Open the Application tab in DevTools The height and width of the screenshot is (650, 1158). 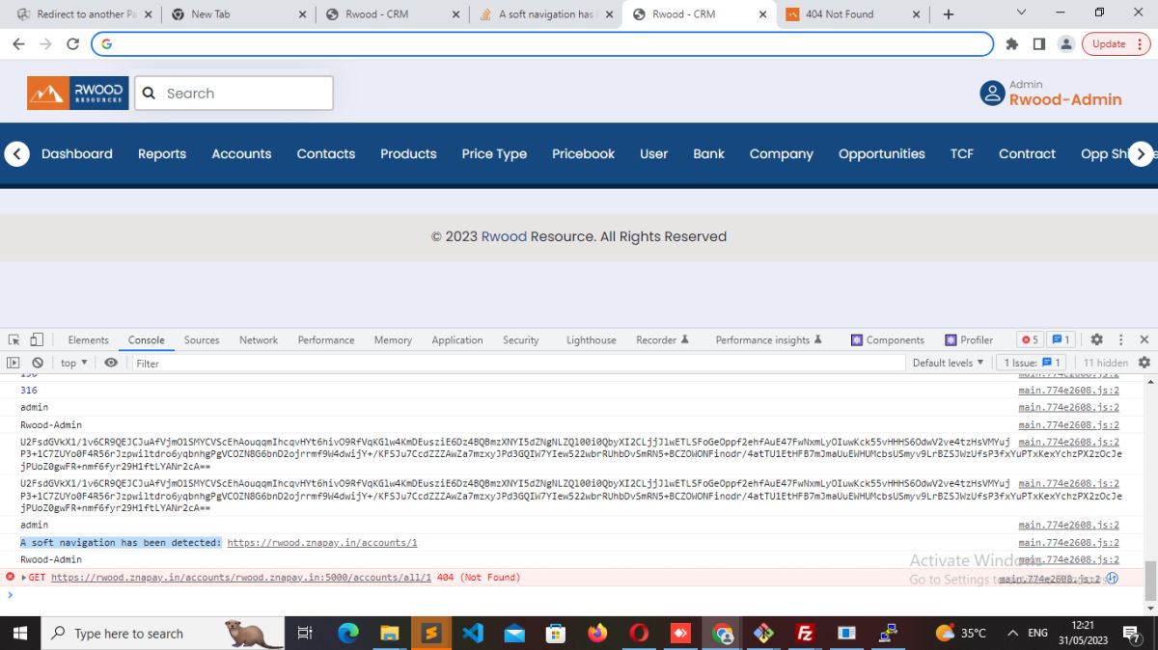457,339
